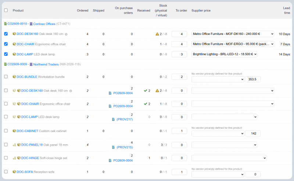Viewport: 294px width, 181px height.
Task: Check the DOC-HINGE row checkbox
Action: coord(6,158)
